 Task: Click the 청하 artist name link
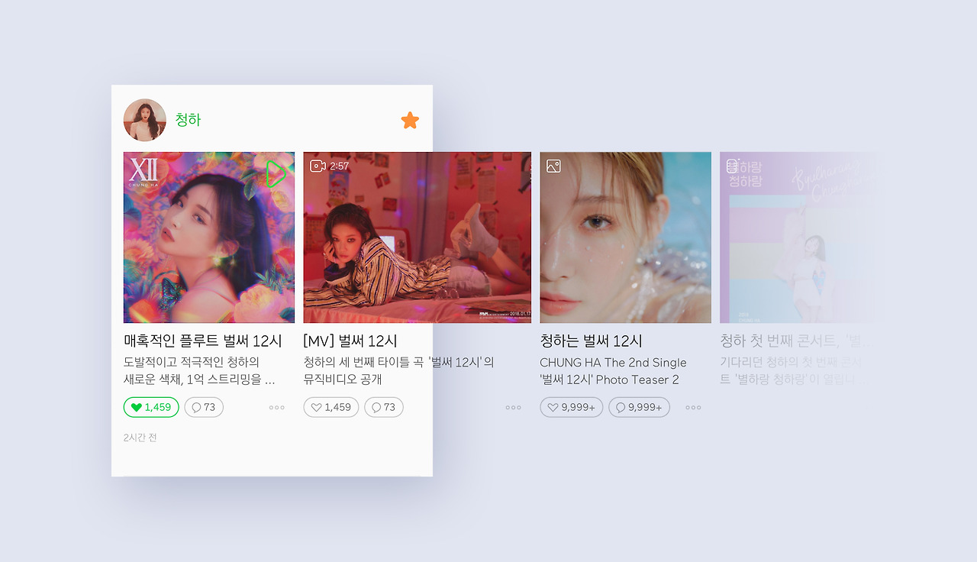(x=188, y=120)
